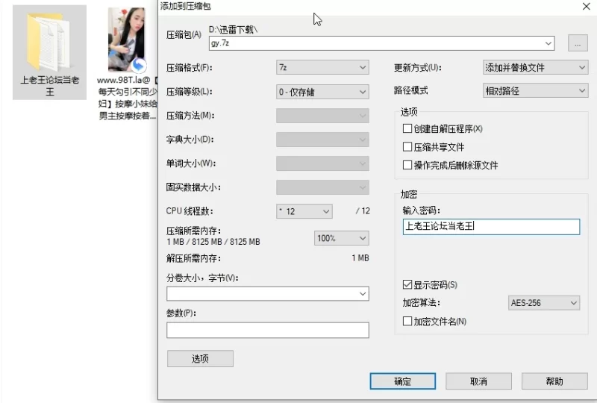597x403 pixels.
Task: Uncheck the 显示密码 checkbox
Action: point(407,284)
